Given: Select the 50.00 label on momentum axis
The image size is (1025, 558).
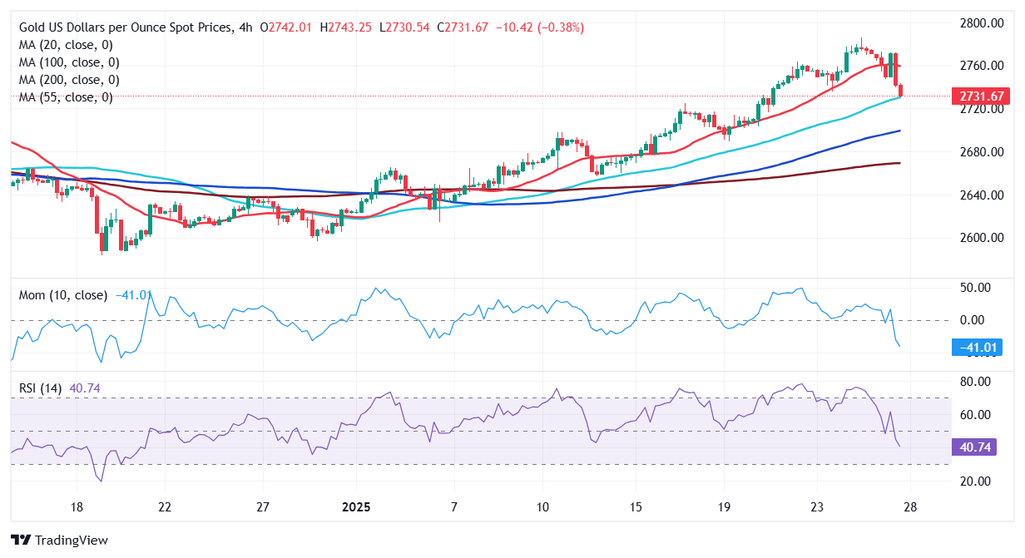Looking at the screenshot, I should [973, 288].
